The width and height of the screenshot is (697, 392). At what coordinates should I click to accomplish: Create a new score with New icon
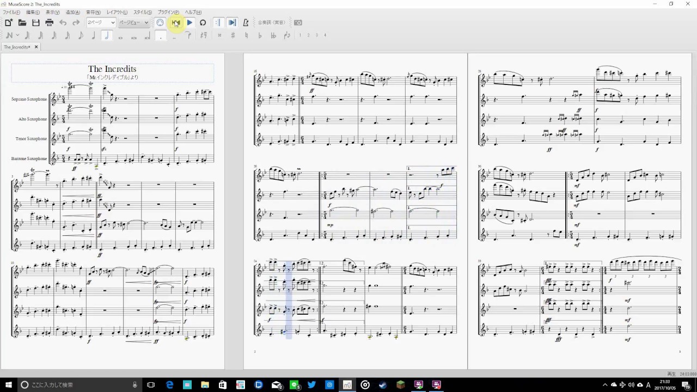pos(9,23)
